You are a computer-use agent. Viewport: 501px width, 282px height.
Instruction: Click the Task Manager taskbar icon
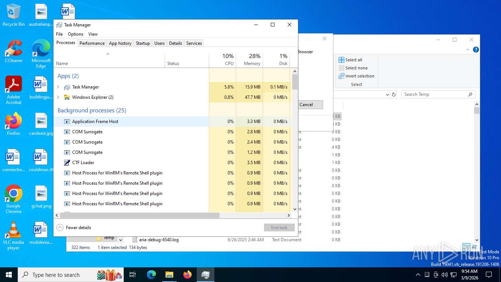(x=206, y=275)
